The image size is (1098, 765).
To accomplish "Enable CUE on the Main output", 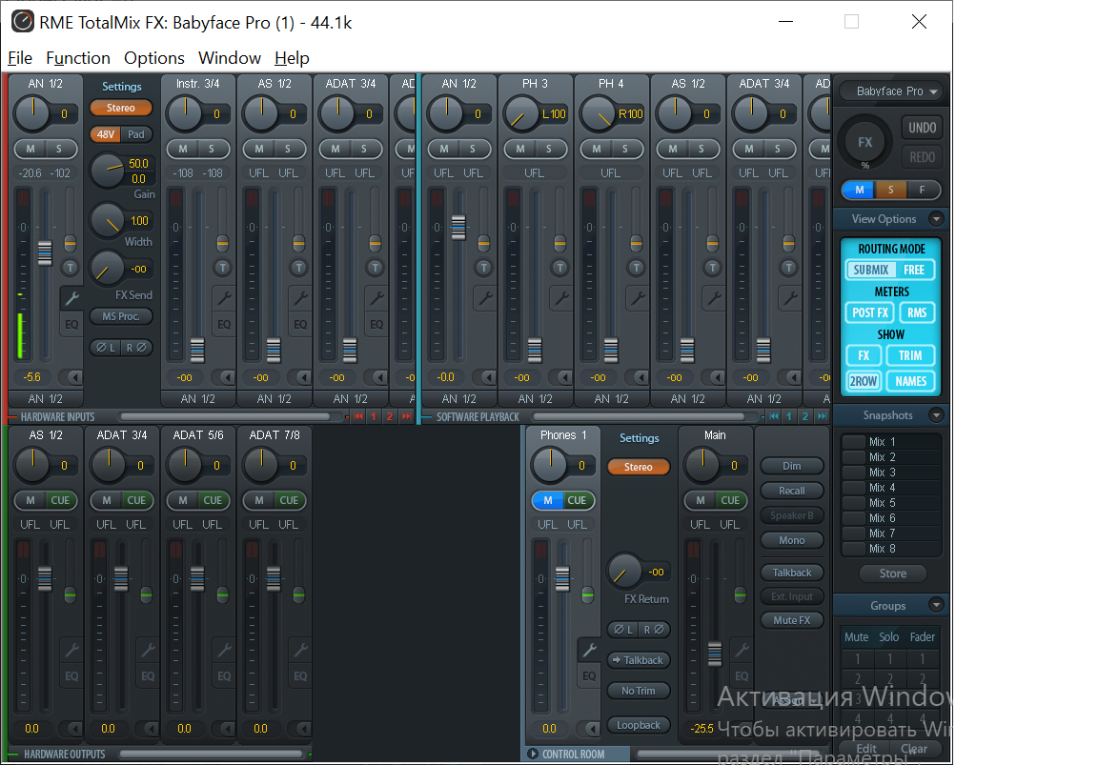I will click(730, 500).
